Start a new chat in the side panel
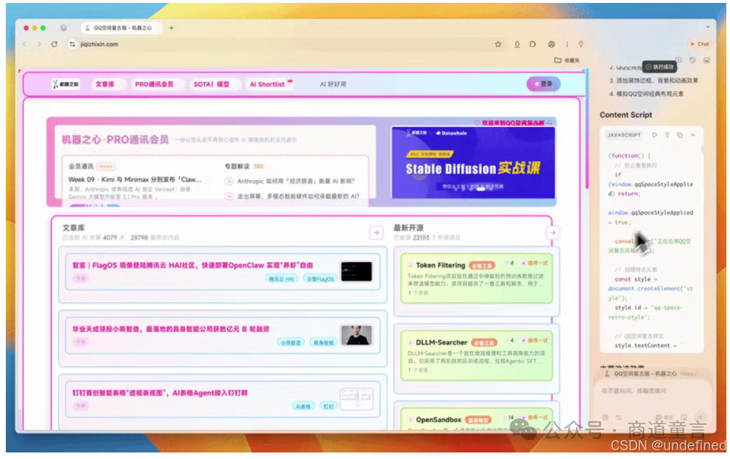Screen dimensions: 730x459 coord(678,60)
